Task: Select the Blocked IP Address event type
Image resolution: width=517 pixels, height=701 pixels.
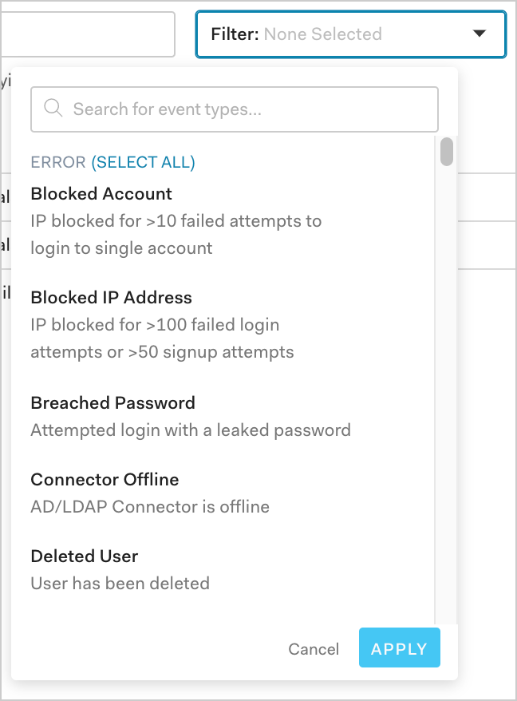Action: (x=111, y=298)
